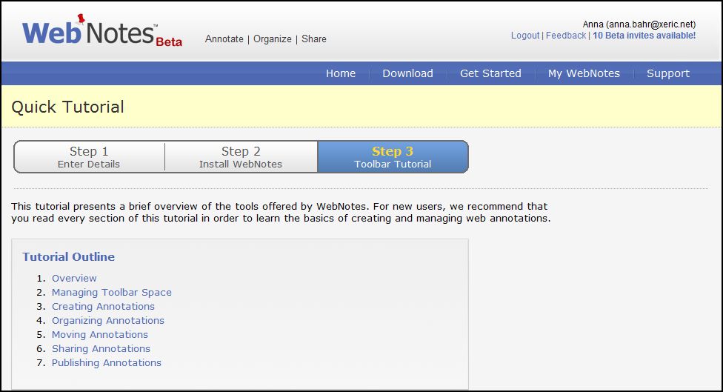This screenshot has width=723, height=392.
Task: Click the Logout link
Action: [x=525, y=36]
